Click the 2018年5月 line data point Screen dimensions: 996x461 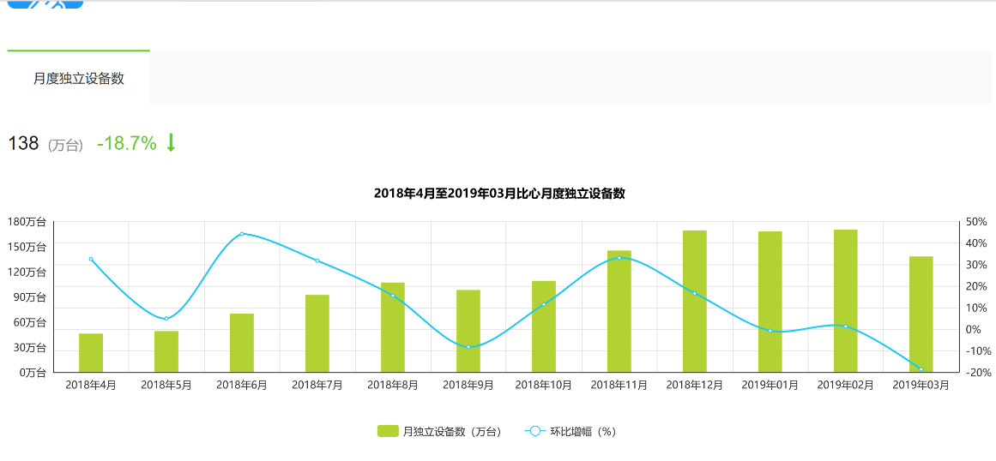click(x=166, y=318)
